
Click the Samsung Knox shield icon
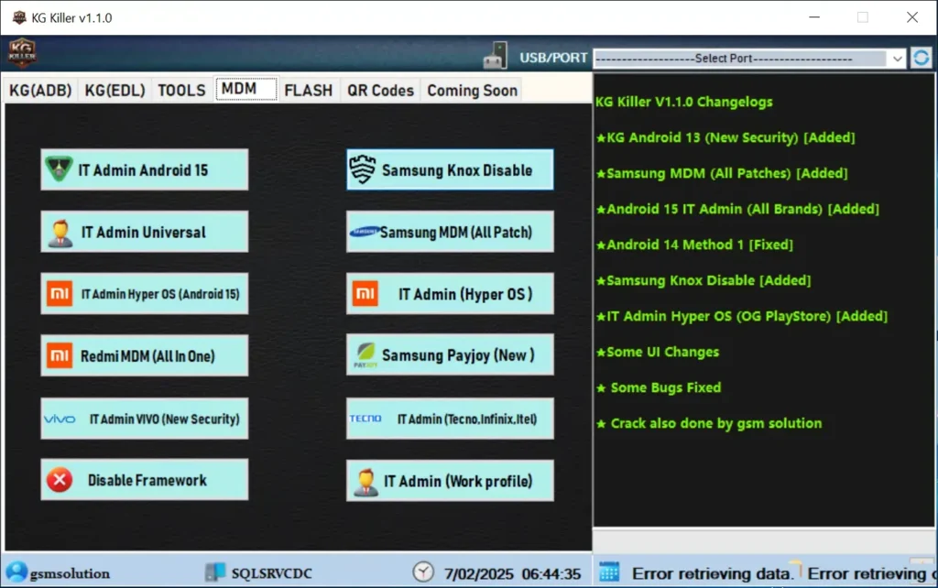pyautogui.click(x=363, y=169)
